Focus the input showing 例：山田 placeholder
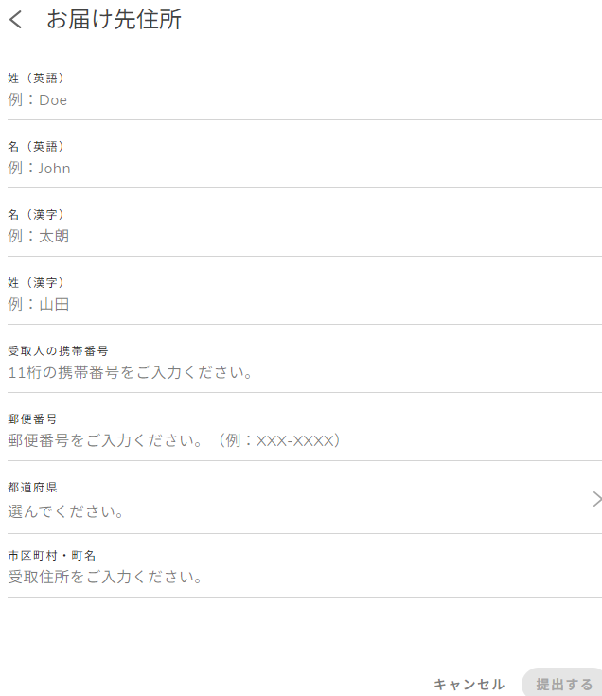This screenshot has width=602, height=696. 284,304
